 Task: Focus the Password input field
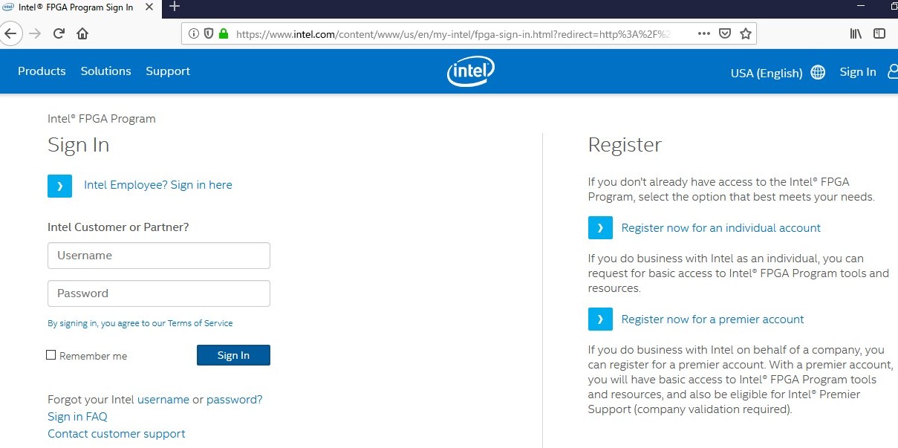coord(159,293)
